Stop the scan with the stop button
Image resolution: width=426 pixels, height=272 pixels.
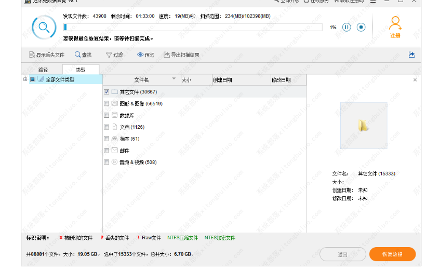coord(361,27)
